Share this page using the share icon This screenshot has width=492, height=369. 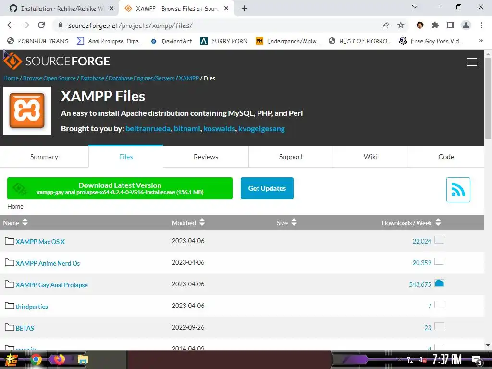click(385, 25)
